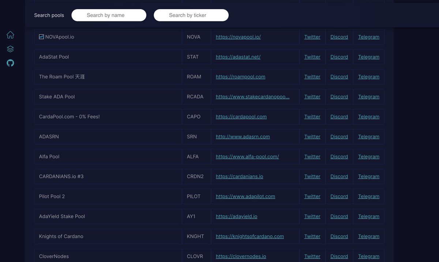Open Telegram link for Pilot Pool 2

coord(369,196)
